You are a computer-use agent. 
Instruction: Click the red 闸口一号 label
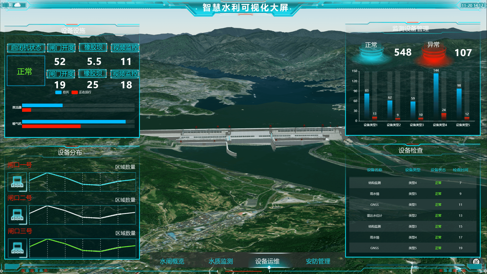[20, 165]
